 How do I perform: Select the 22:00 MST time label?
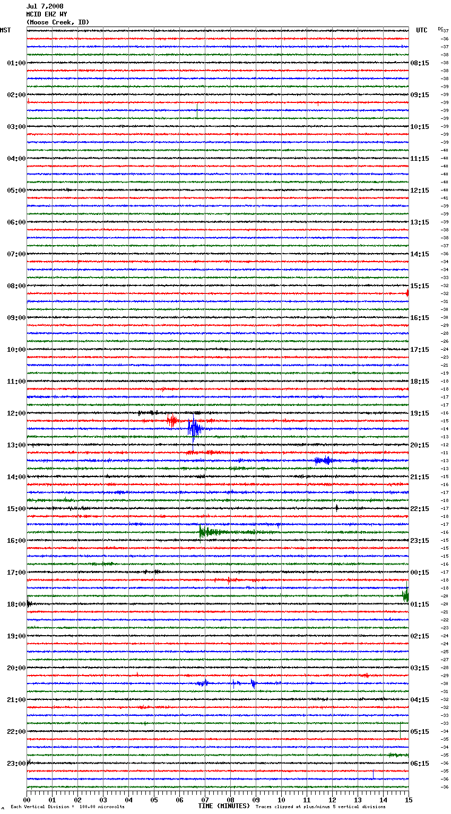coord(16,732)
